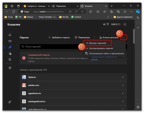The image size is (144, 113).
Task: Open the Collections icon in toolbar
Action: (111, 12)
